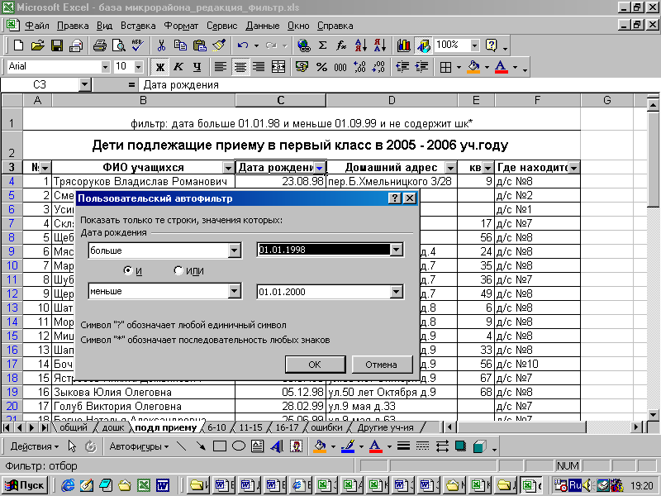Image resolution: width=661 pixels, height=496 pixels.
Task: Open the Сервис menu
Action: point(221,26)
